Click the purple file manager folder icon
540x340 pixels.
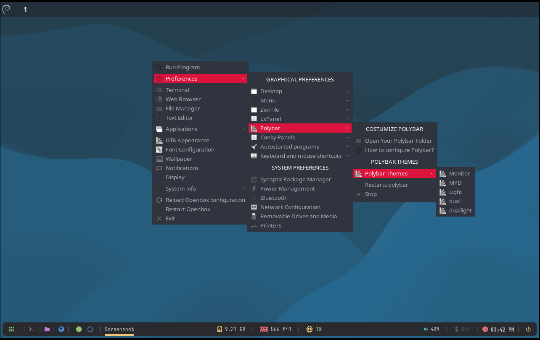(47, 330)
